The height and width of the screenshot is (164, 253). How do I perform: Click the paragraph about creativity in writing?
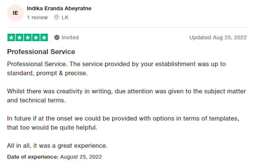pyautogui.click(x=126, y=96)
